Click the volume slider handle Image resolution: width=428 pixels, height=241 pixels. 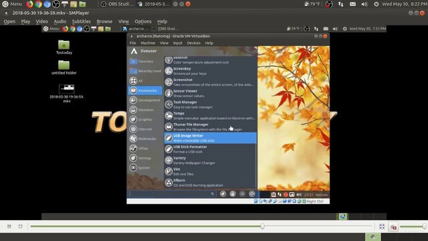coord(425,226)
